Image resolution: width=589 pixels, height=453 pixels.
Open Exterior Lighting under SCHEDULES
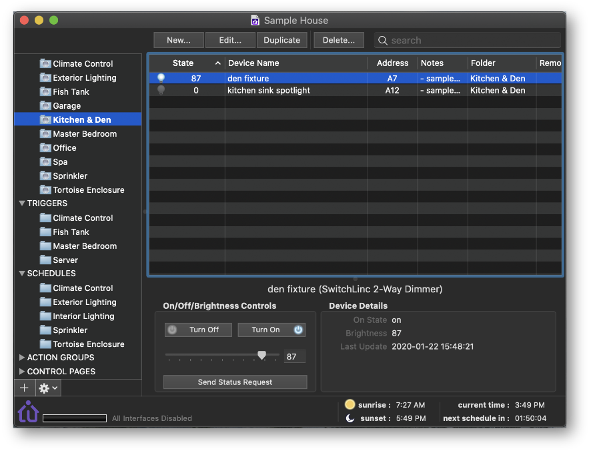pyautogui.click(x=85, y=302)
